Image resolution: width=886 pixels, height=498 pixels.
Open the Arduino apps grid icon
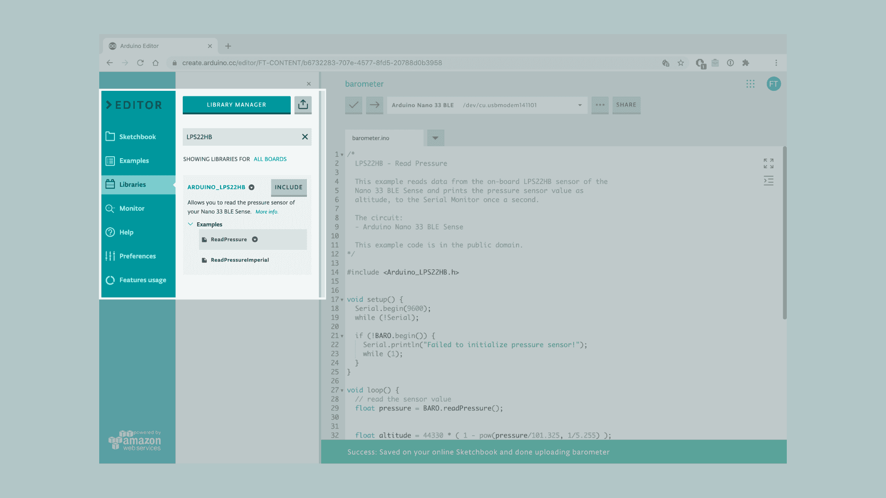click(x=750, y=84)
